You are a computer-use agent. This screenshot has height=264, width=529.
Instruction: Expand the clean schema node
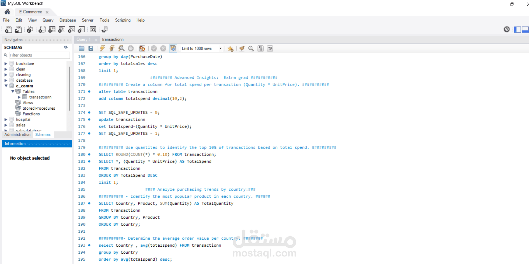coord(6,69)
